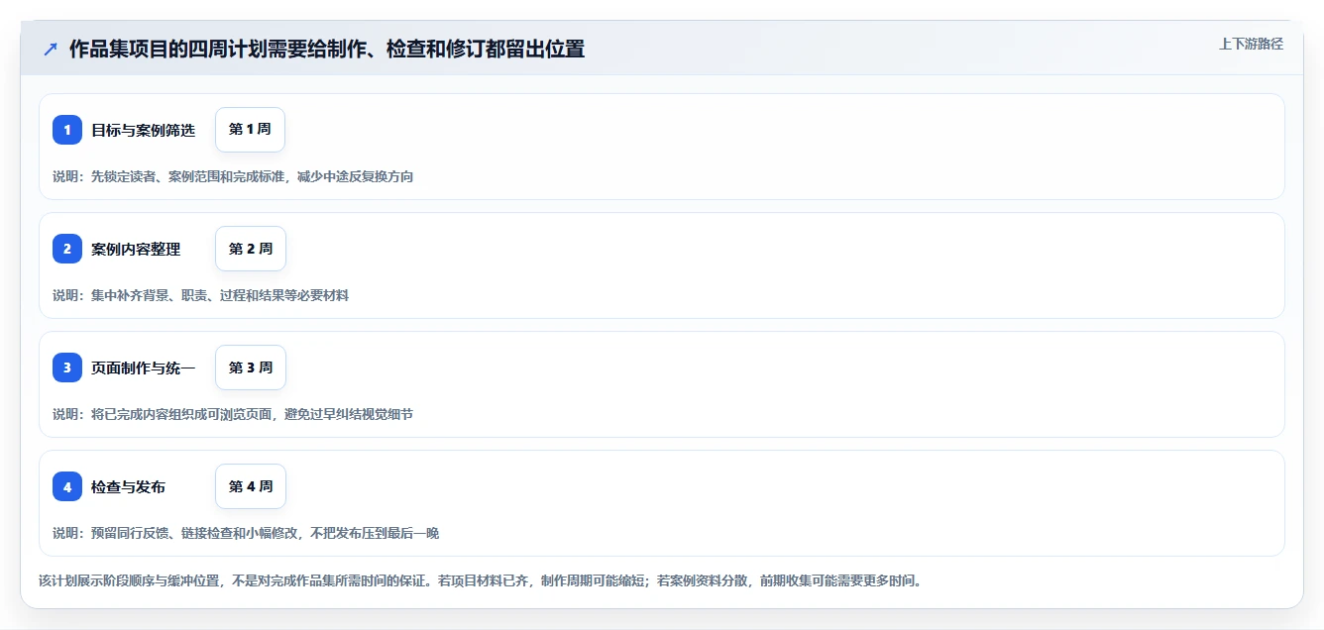
Task: Click step number 1 badge
Action: (x=67, y=130)
